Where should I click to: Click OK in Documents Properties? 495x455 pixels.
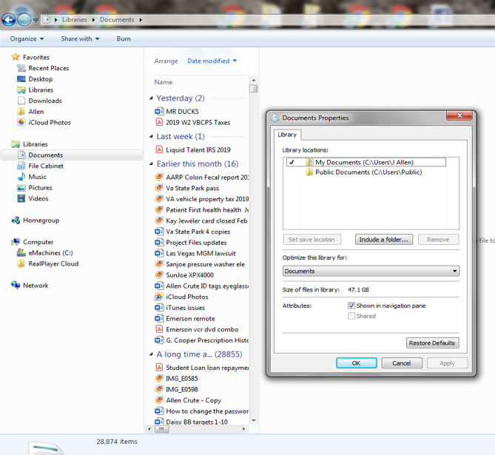click(x=357, y=363)
